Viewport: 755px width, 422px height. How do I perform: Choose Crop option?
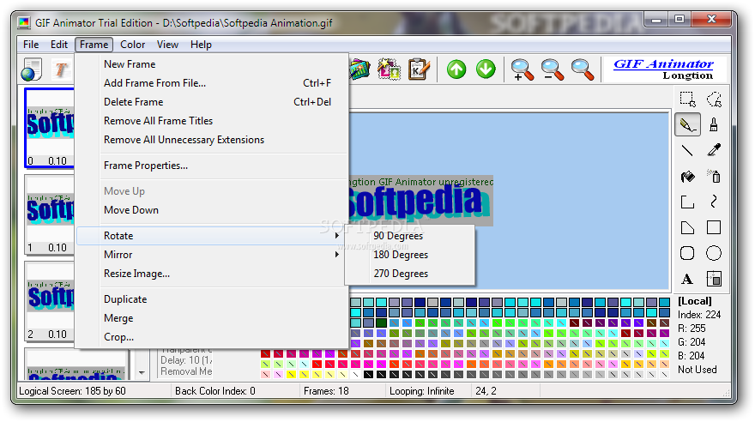(x=211, y=337)
